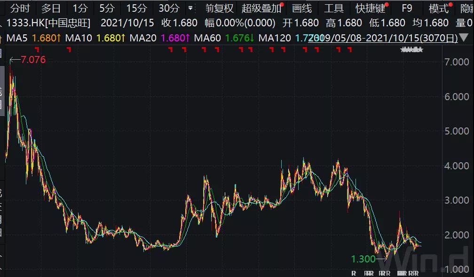Open the 超级叠加 overlay dropdown
Viewport: 474px width, 277px height.
(x=261, y=8)
